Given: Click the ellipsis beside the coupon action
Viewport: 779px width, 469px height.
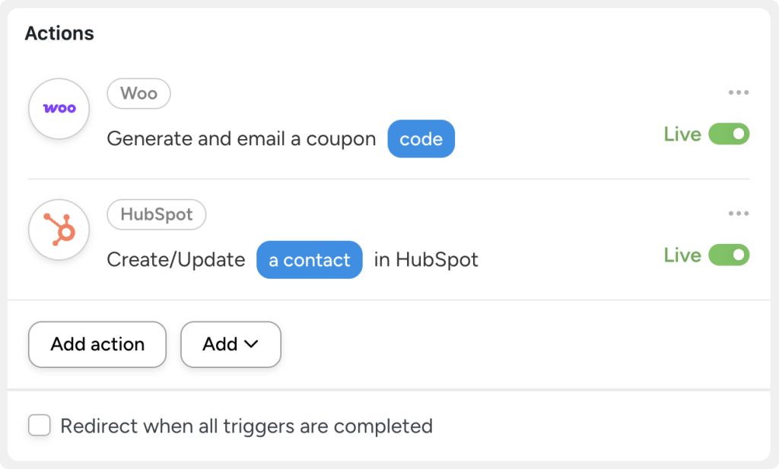Looking at the screenshot, I should coord(737,92).
